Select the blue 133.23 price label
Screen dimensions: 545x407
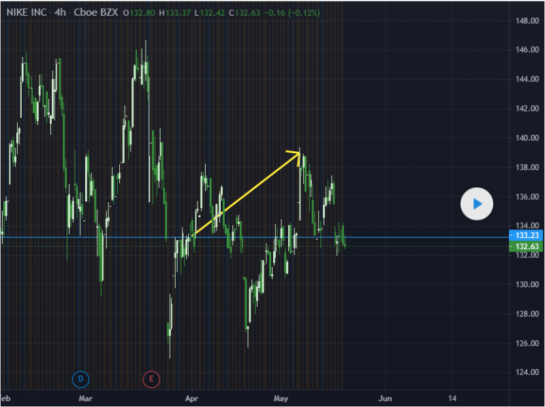pyautogui.click(x=526, y=235)
